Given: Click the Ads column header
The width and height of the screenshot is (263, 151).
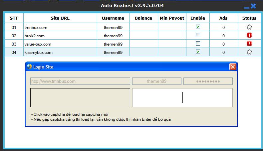Looking at the screenshot, I should coord(223,18).
